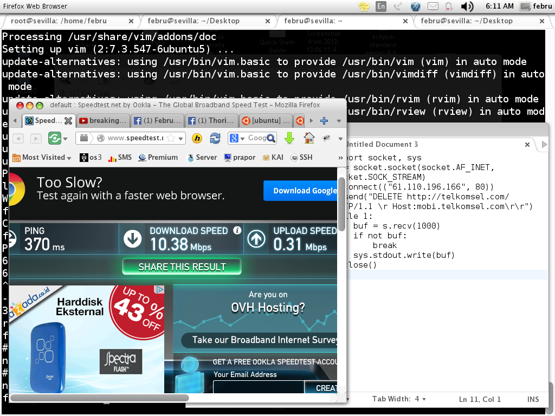Open downloads with the green arrow icon
The height and width of the screenshot is (416, 555).
click(x=289, y=138)
